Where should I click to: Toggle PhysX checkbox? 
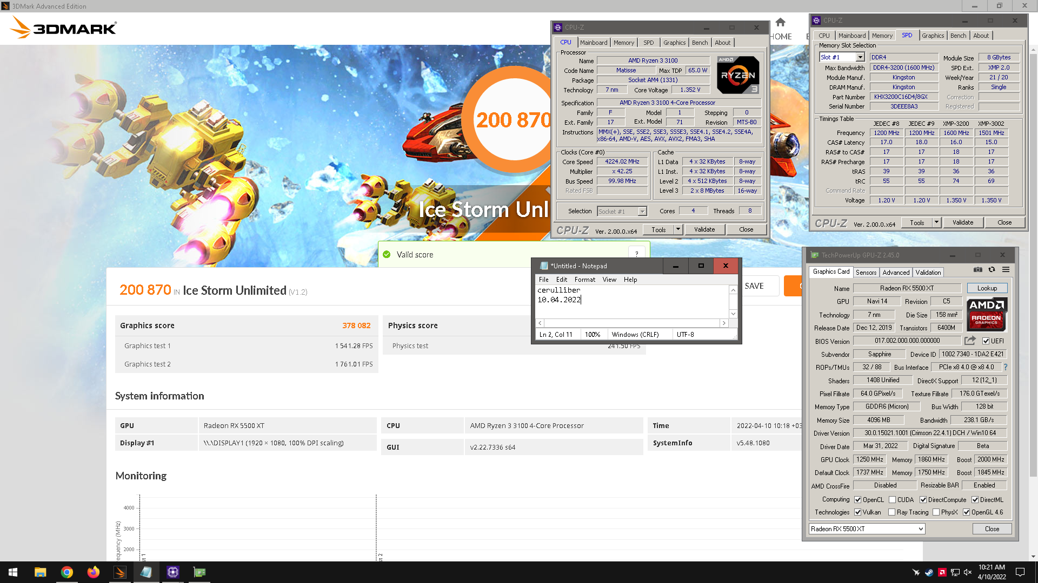click(936, 512)
